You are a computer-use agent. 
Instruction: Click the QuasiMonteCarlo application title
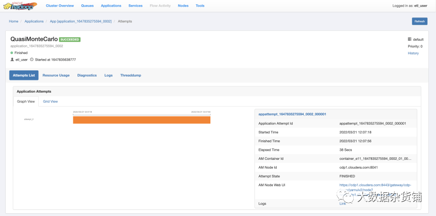tap(34, 39)
